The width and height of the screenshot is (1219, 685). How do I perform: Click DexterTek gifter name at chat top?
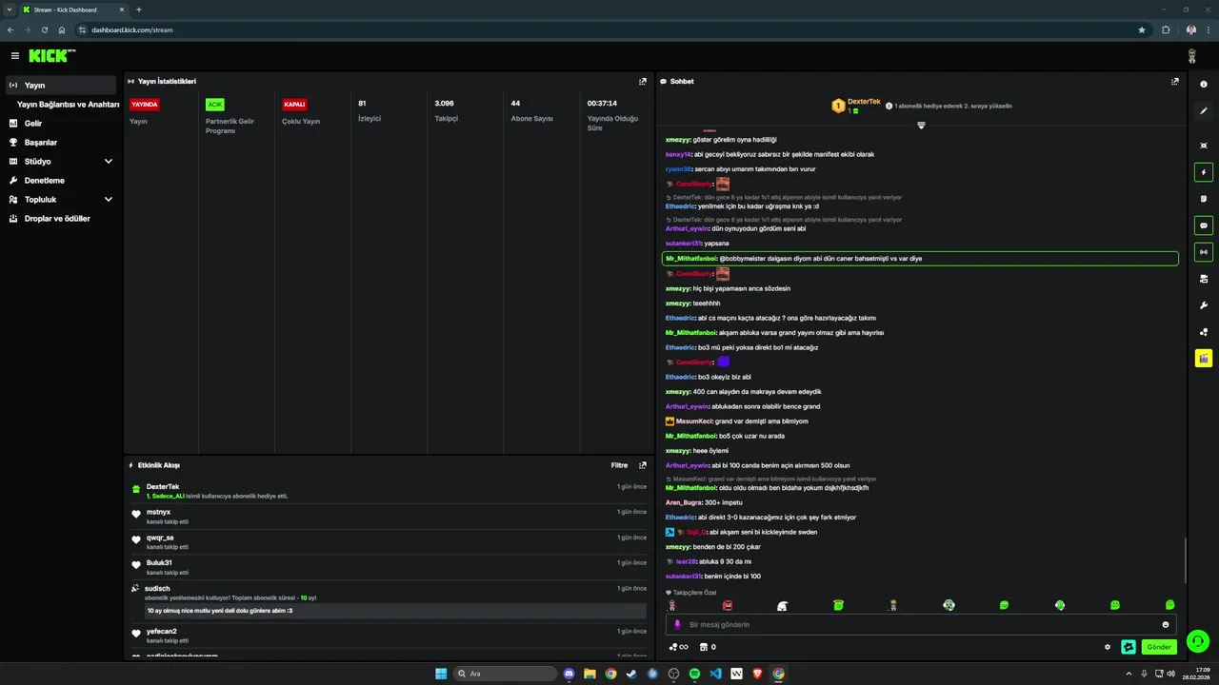click(x=864, y=101)
